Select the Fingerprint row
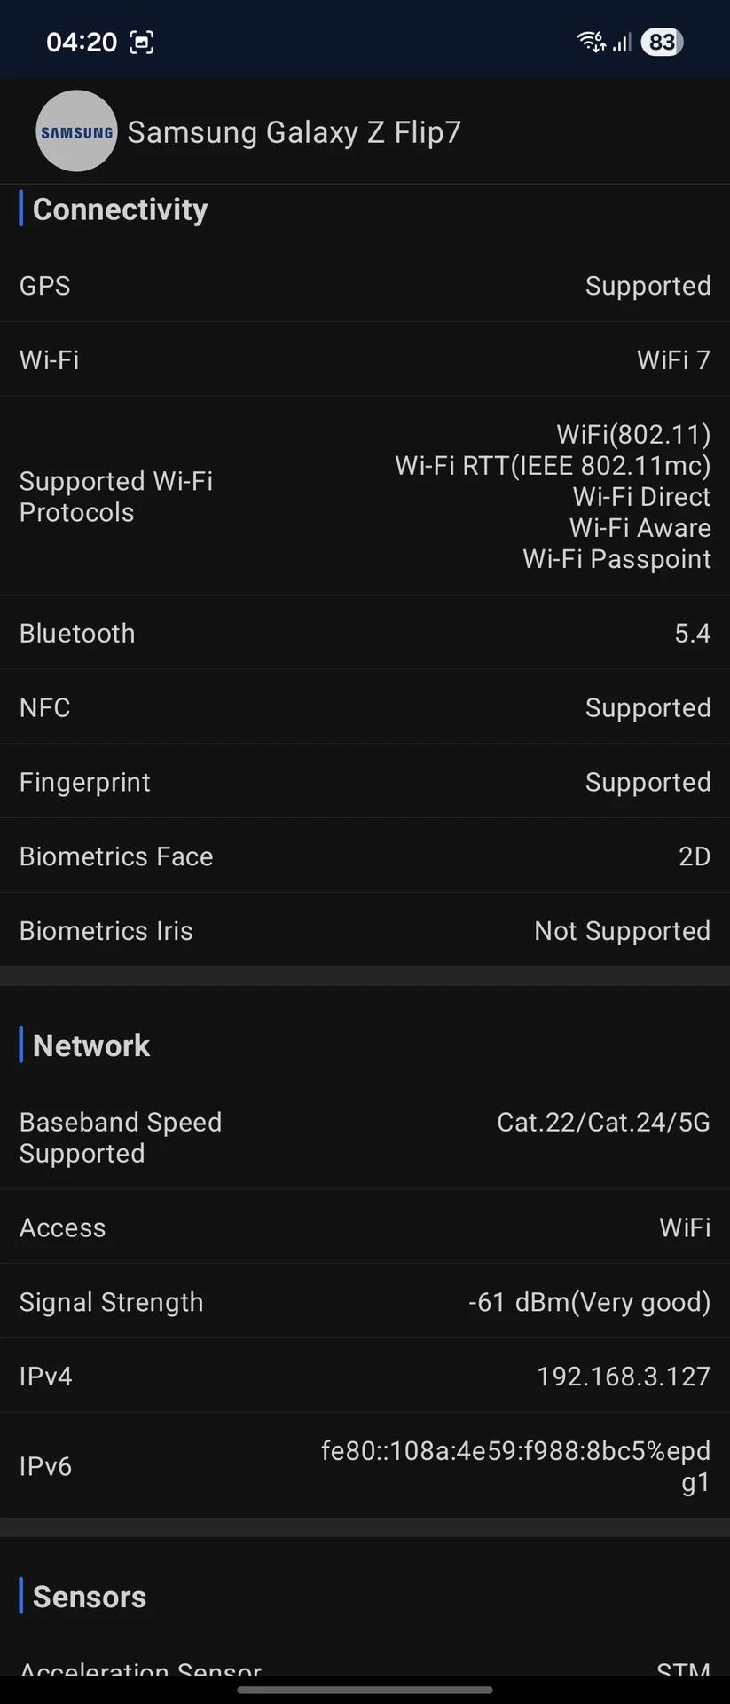 click(x=365, y=782)
